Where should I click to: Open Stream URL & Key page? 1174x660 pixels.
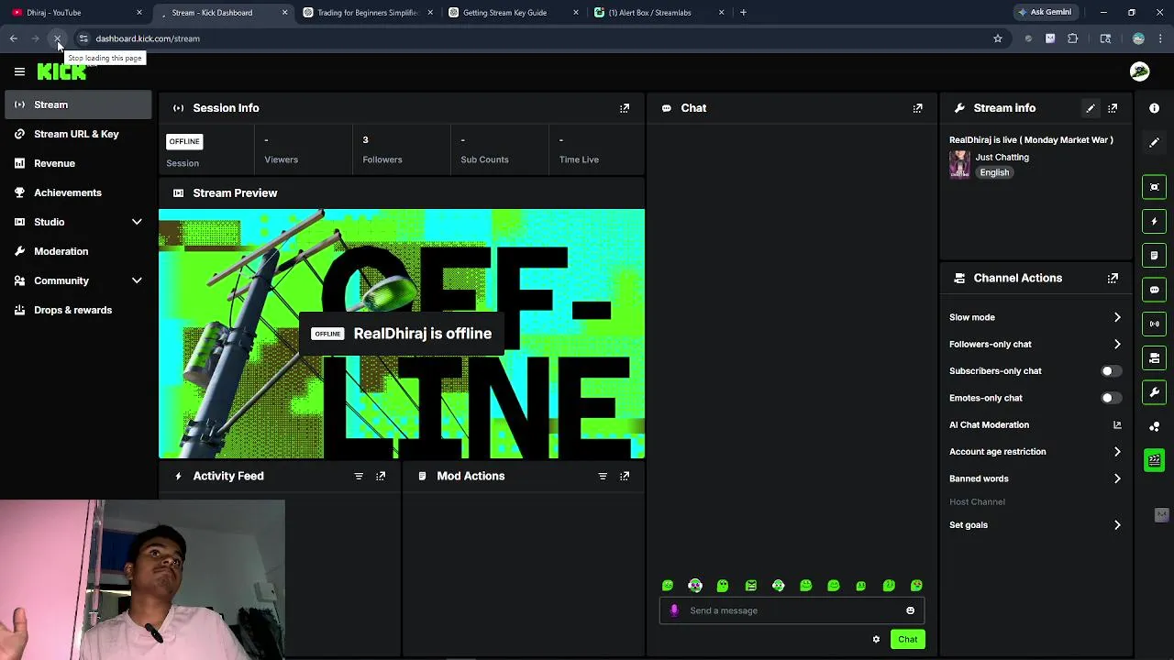point(79,134)
